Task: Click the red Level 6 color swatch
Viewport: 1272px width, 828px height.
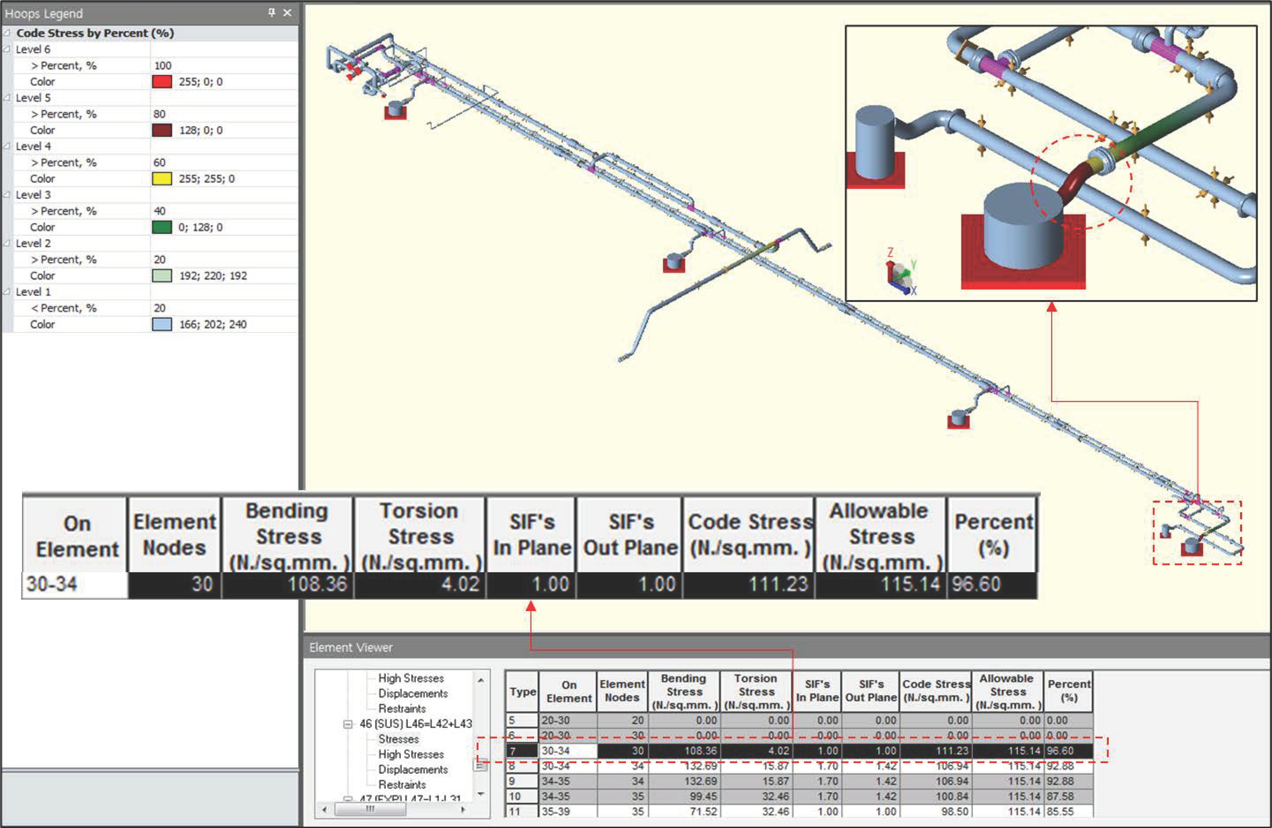Action: pyautogui.click(x=162, y=82)
